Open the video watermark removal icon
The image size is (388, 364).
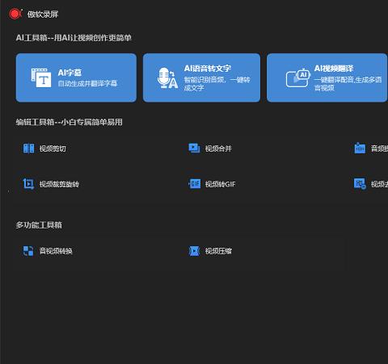coord(360,184)
